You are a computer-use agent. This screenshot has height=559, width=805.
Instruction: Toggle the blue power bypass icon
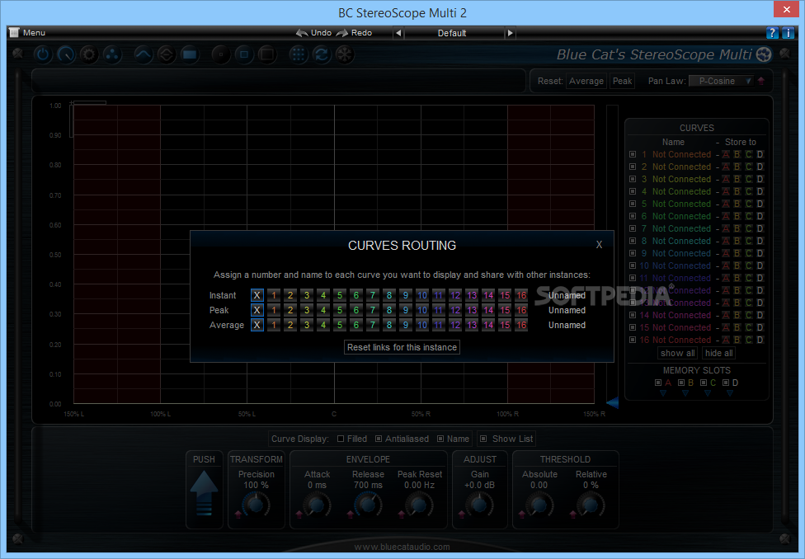click(x=43, y=54)
